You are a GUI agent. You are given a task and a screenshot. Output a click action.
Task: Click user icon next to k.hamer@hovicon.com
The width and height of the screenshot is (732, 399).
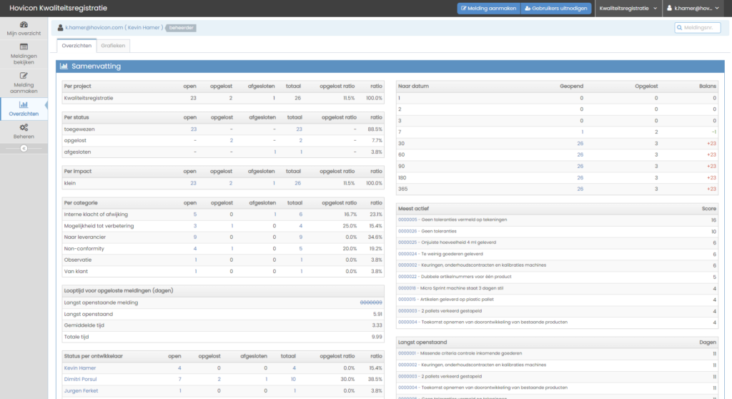(60, 28)
